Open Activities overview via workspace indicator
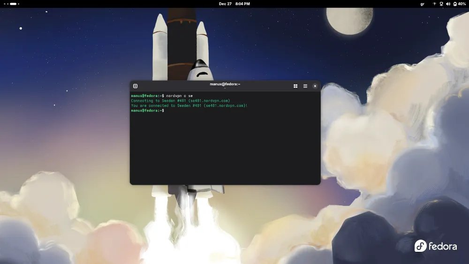Screen dimensions: 469x264 coord(12,4)
